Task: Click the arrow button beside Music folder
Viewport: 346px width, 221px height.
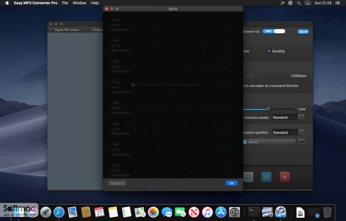Action: point(301,141)
